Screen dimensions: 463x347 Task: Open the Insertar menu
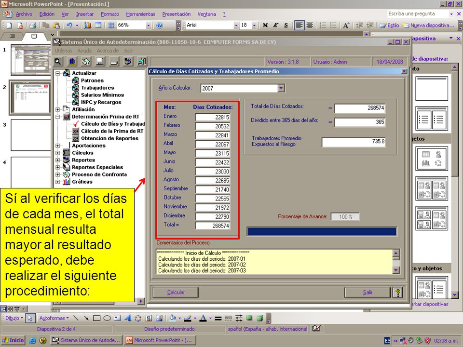[85, 14]
